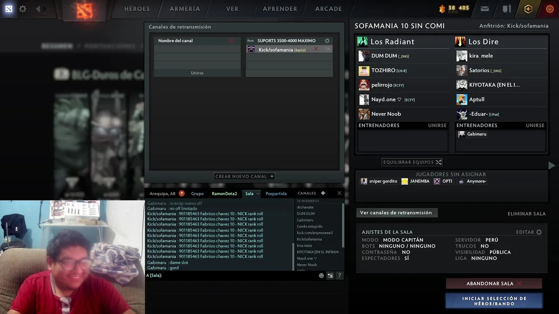This screenshot has height=314, width=559.
Task: Click INICIAR SELECCIÓN DE HÉROE/BANDO
Action: [x=494, y=301]
